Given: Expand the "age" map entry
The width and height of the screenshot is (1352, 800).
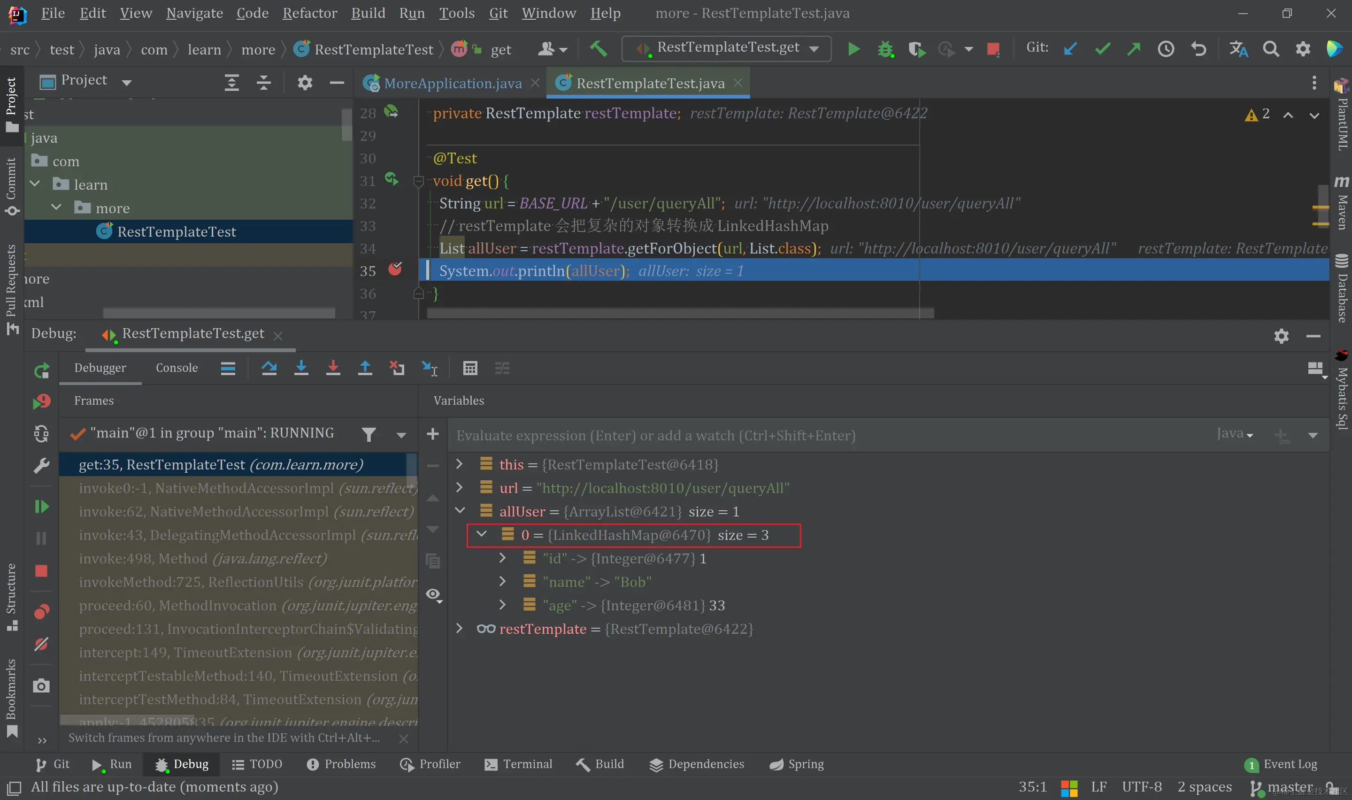Looking at the screenshot, I should [x=502, y=604].
